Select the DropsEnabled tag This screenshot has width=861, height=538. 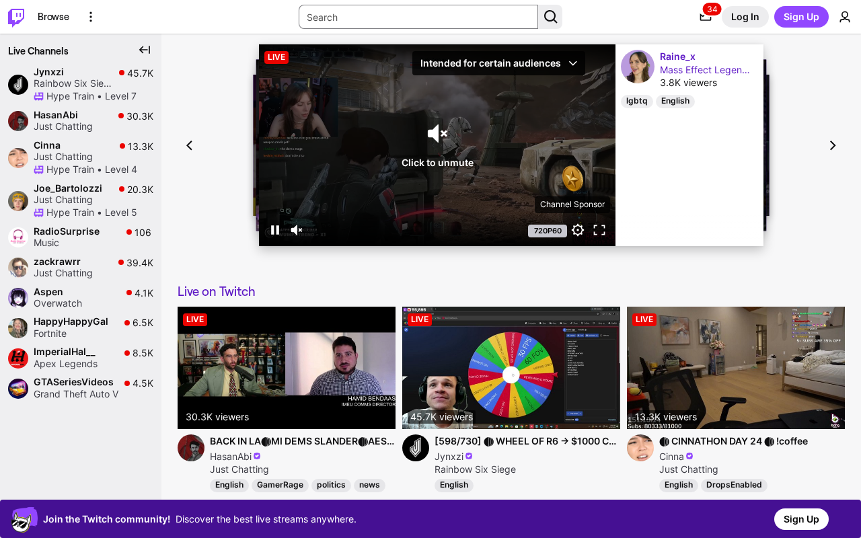(x=734, y=485)
